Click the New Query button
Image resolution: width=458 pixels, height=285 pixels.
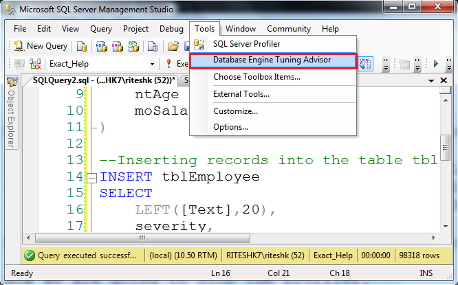coord(41,46)
